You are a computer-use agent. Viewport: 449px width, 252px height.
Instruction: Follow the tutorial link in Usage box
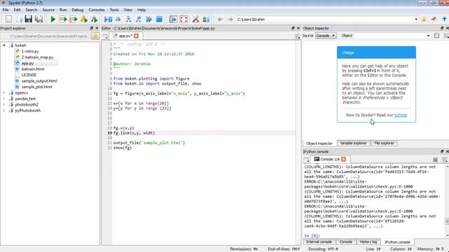click(401, 115)
